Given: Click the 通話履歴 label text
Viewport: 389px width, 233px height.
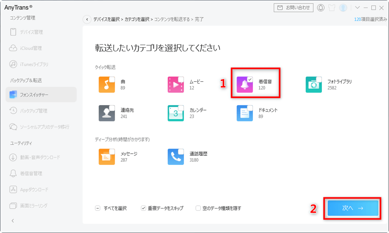Looking at the screenshot, I should coord(198,153).
